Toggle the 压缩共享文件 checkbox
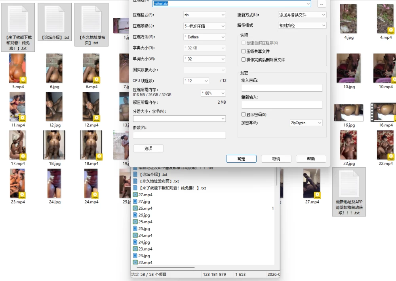The height and width of the screenshot is (281, 396). click(244, 51)
